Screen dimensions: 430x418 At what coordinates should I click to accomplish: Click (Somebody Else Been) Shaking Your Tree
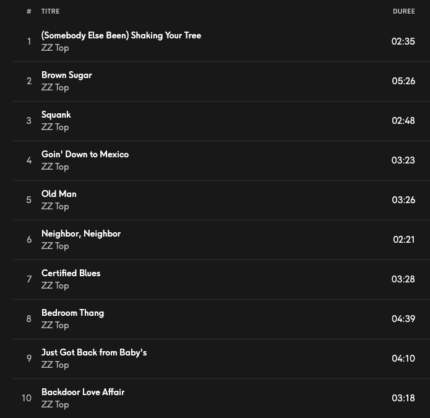(x=121, y=35)
